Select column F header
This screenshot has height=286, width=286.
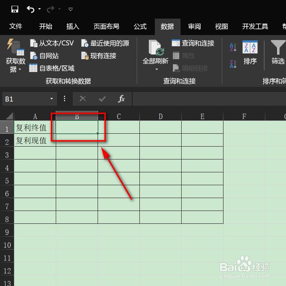click(x=244, y=116)
